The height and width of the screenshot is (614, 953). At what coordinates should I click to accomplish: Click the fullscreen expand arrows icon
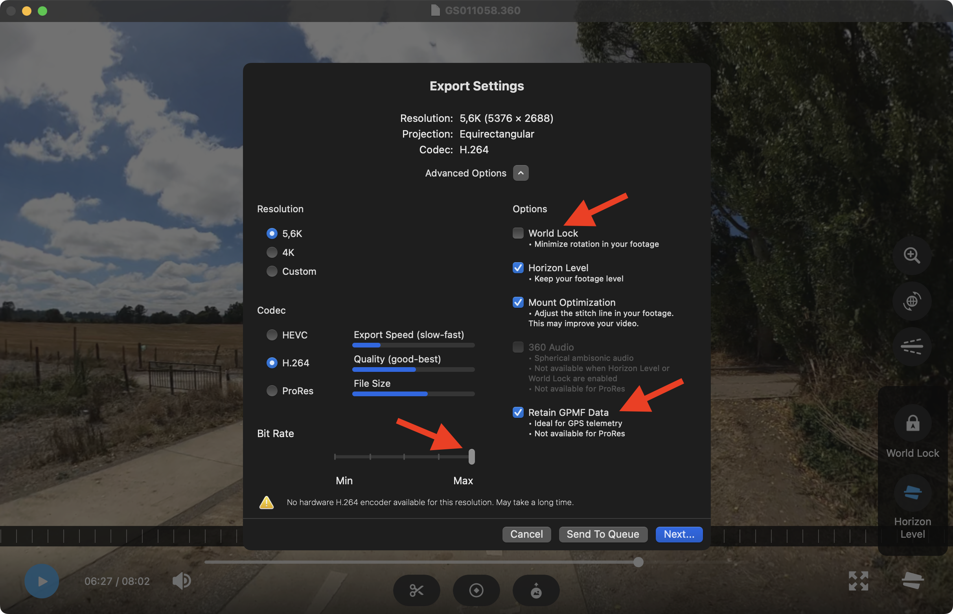(858, 581)
